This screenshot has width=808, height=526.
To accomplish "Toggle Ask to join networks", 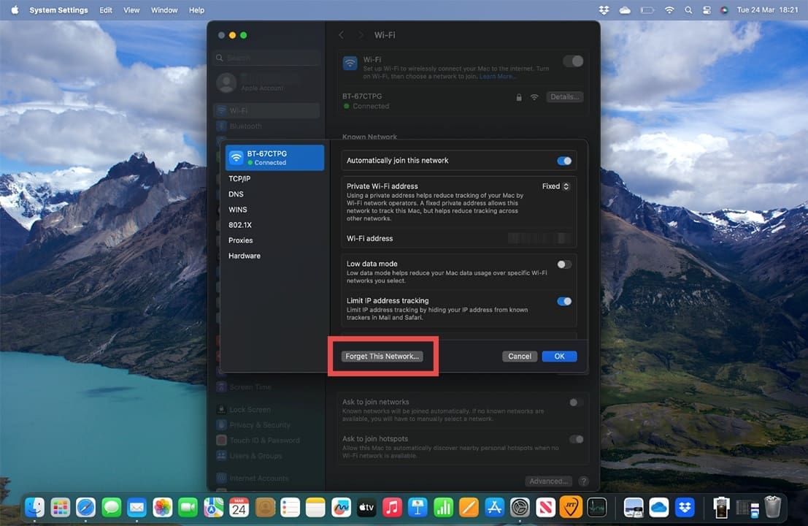I will tap(576, 403).
